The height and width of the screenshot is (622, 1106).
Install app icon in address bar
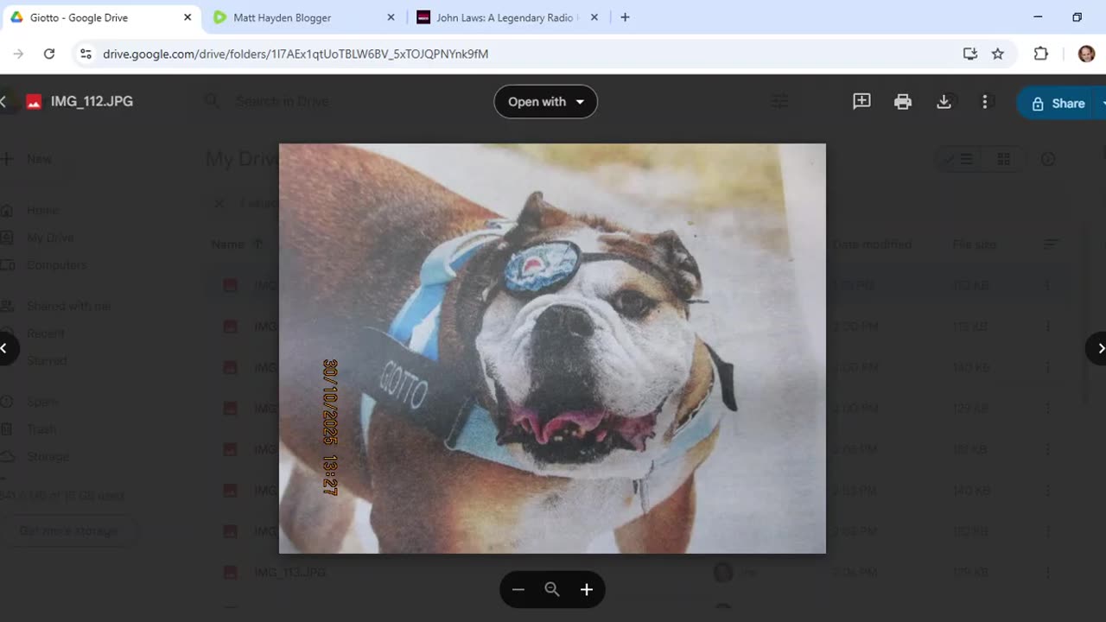tap(969, 54)
